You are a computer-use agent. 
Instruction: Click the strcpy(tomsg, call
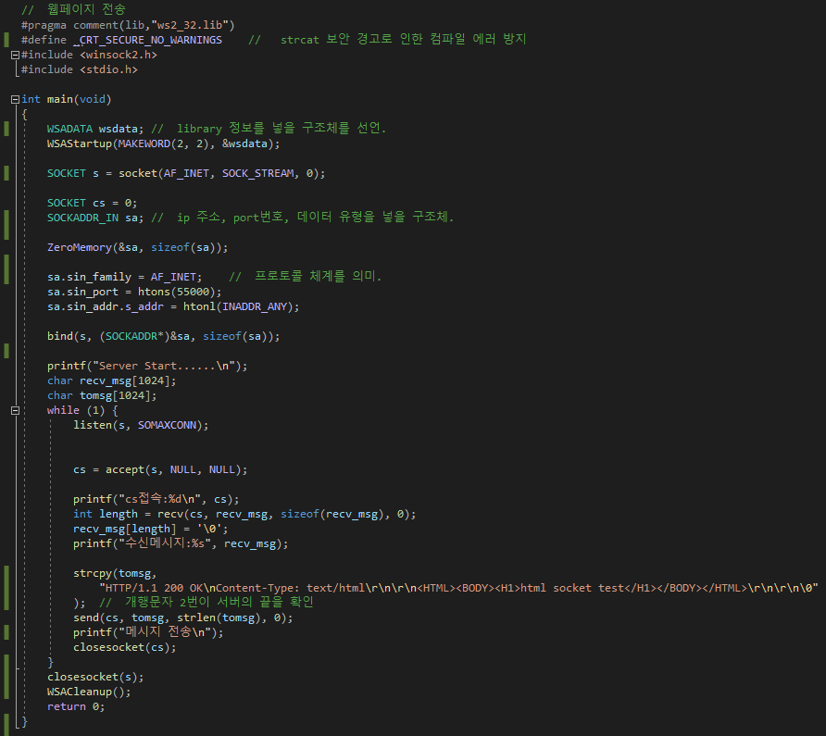pos(115,573)
